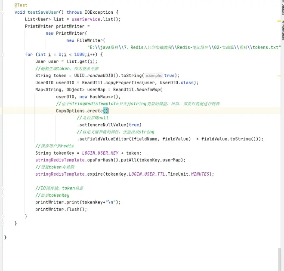Viewport: 284px width, 271px height.
Task: Click the for loop closing fold marker
Action: (x=3, y=216)
